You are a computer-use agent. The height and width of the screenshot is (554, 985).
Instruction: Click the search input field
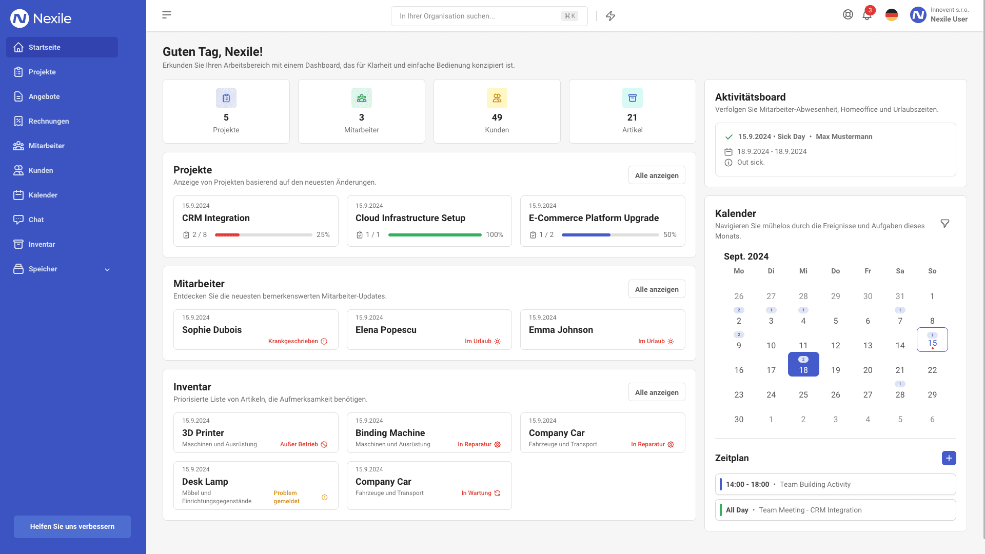[x=488, y=15]
